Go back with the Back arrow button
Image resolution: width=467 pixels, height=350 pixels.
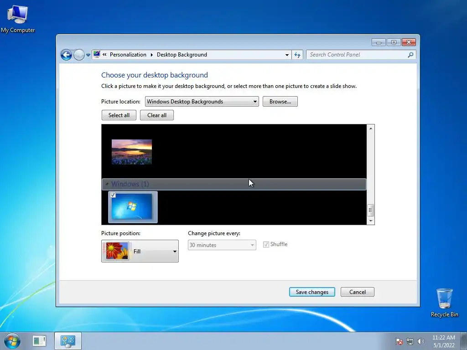[x=66, y=55]
